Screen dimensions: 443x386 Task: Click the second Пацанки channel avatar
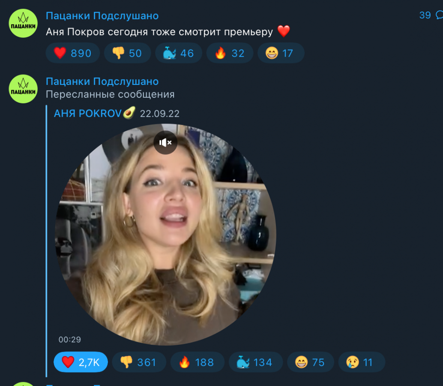pyautogui.click(x=23, y=89)
